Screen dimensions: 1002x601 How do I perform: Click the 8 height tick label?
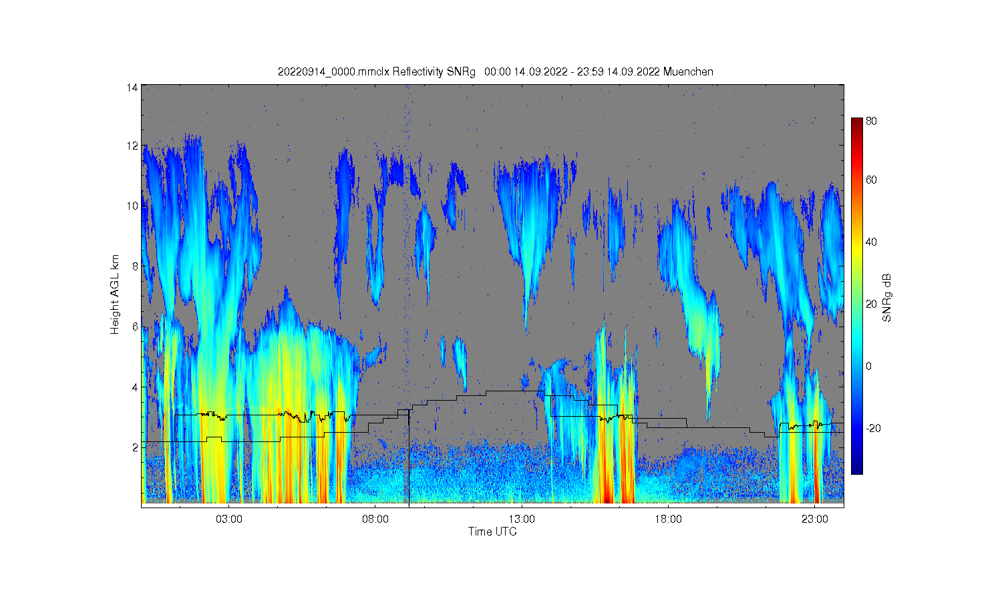coord(135,266)
